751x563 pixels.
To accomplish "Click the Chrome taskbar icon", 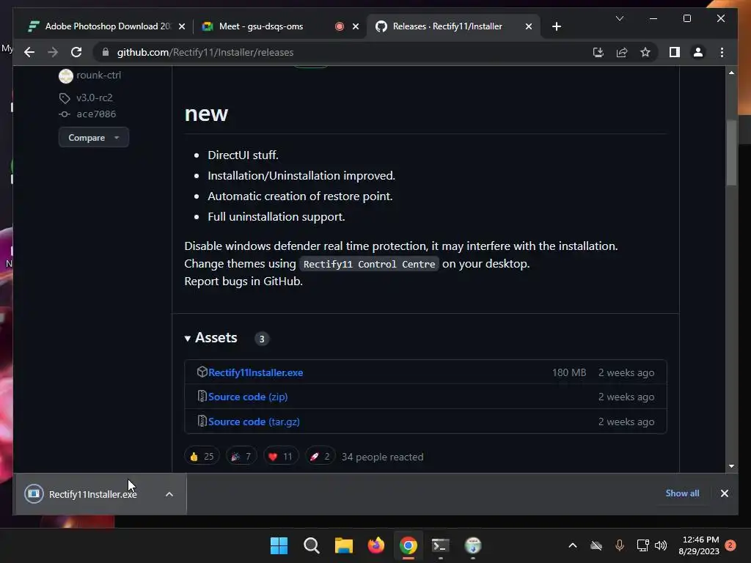I will [408, 545].
